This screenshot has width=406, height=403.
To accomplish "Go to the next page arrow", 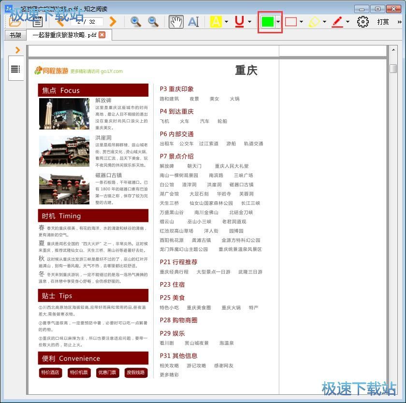I will pos(113,22).
